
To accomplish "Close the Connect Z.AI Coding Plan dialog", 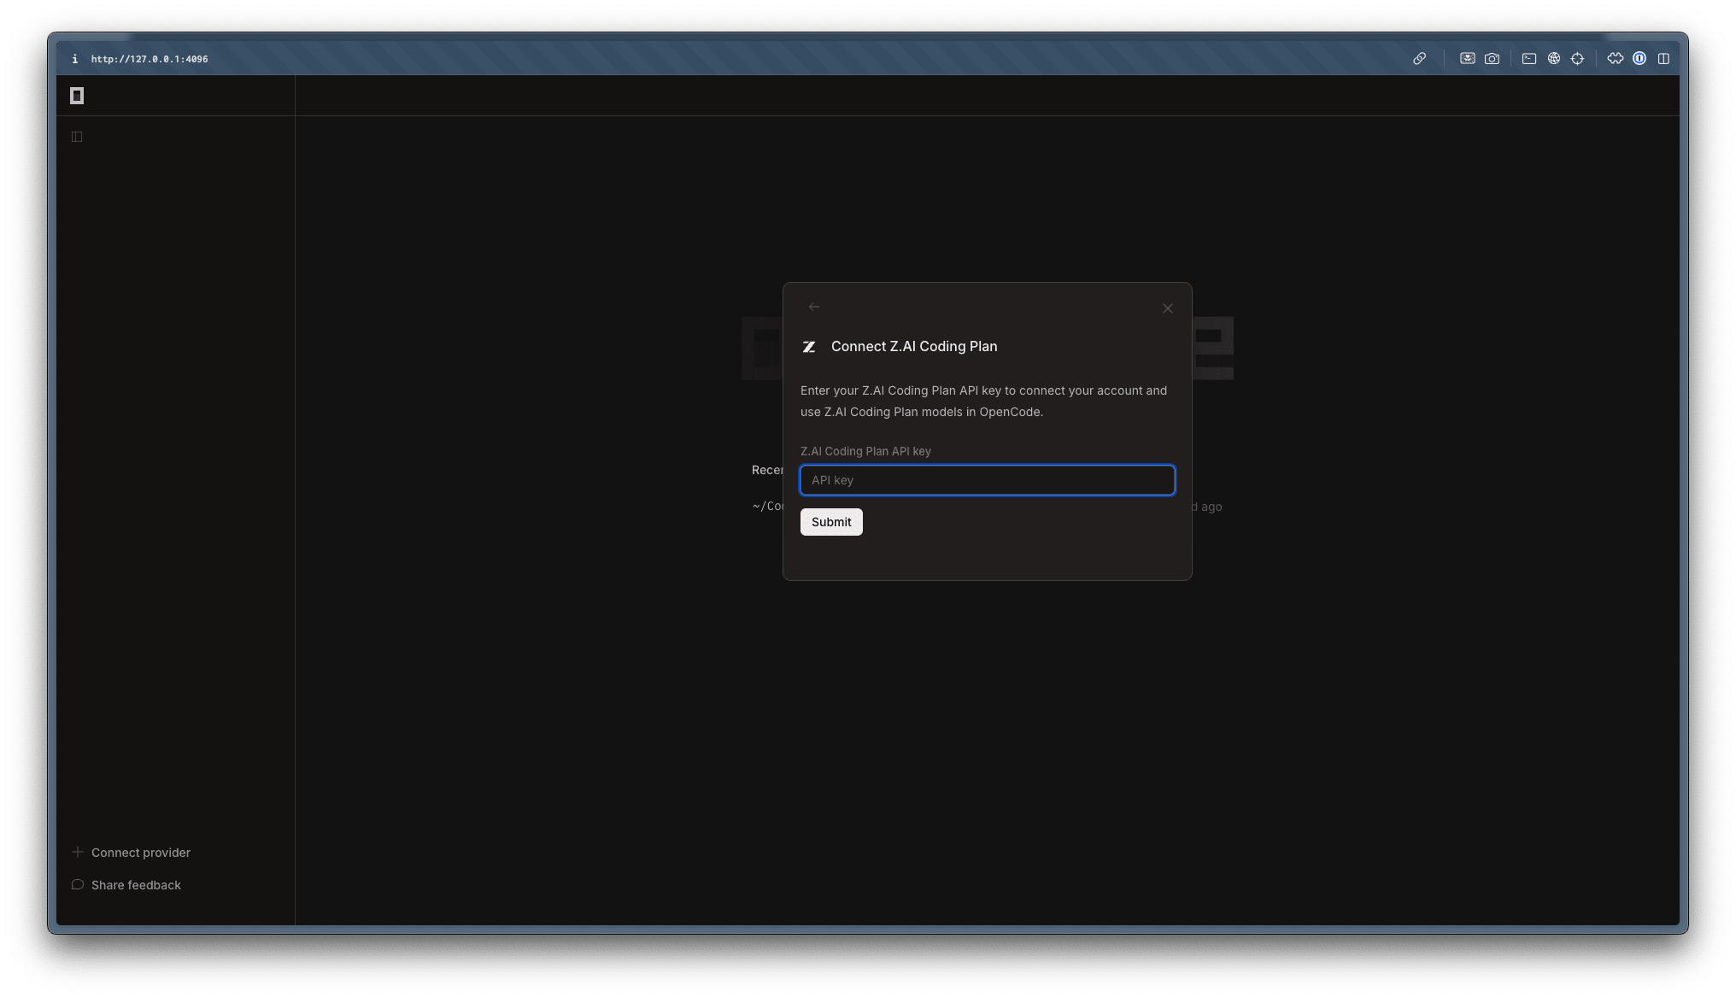I will (x=1168, y=308).
